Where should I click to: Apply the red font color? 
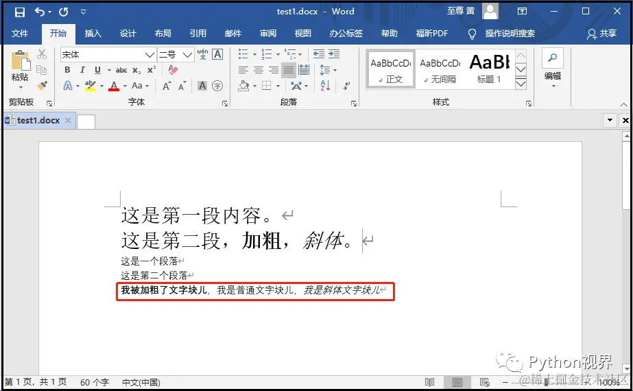point(114,86)
